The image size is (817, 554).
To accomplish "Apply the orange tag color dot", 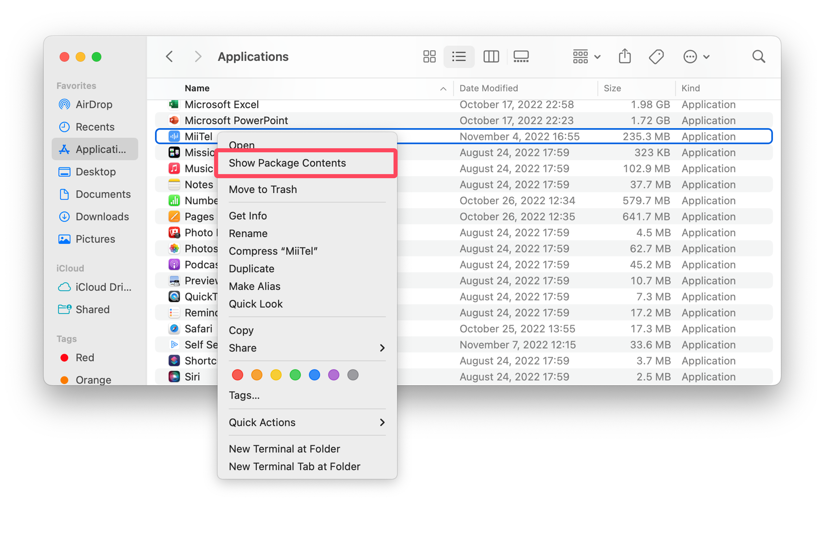I will [257, 375].
